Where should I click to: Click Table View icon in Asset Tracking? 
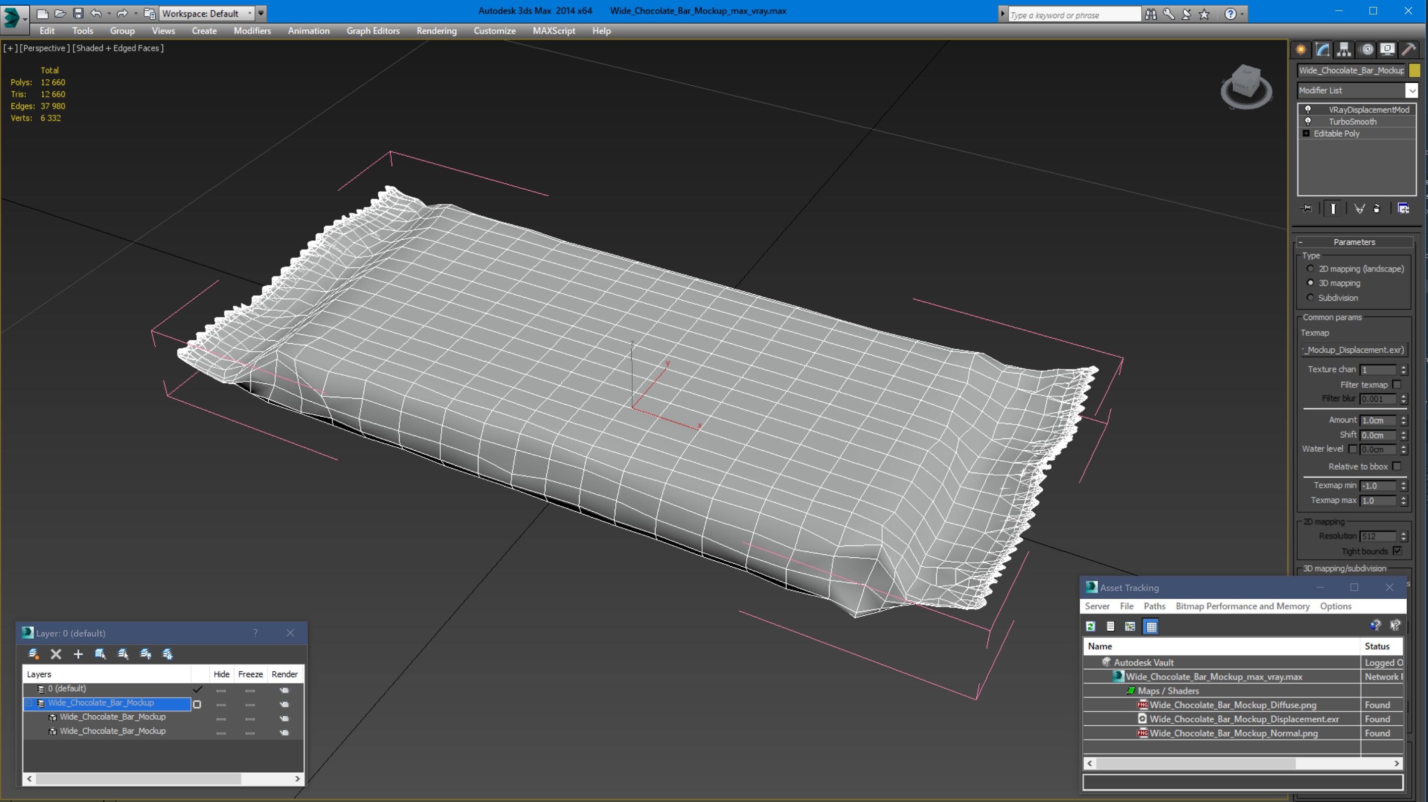tap(1151, 627)
